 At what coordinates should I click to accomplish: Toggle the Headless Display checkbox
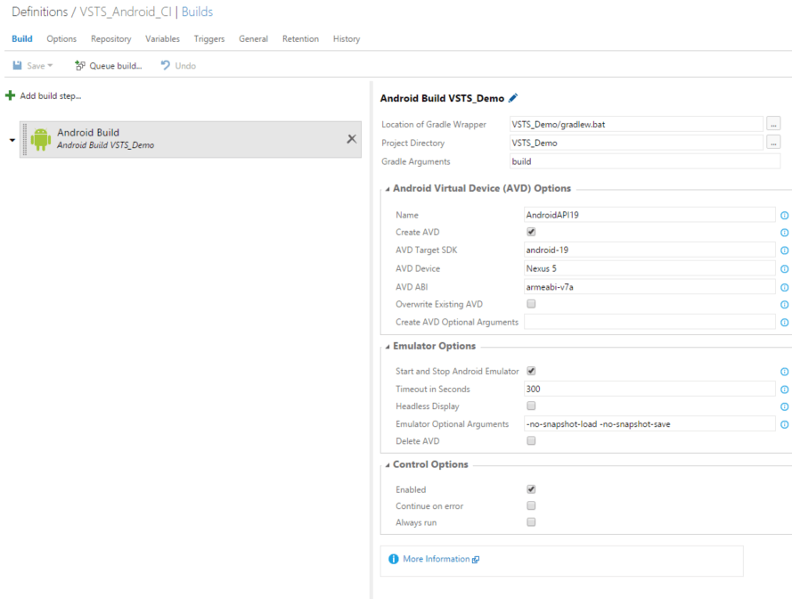[x=532, y=406]
